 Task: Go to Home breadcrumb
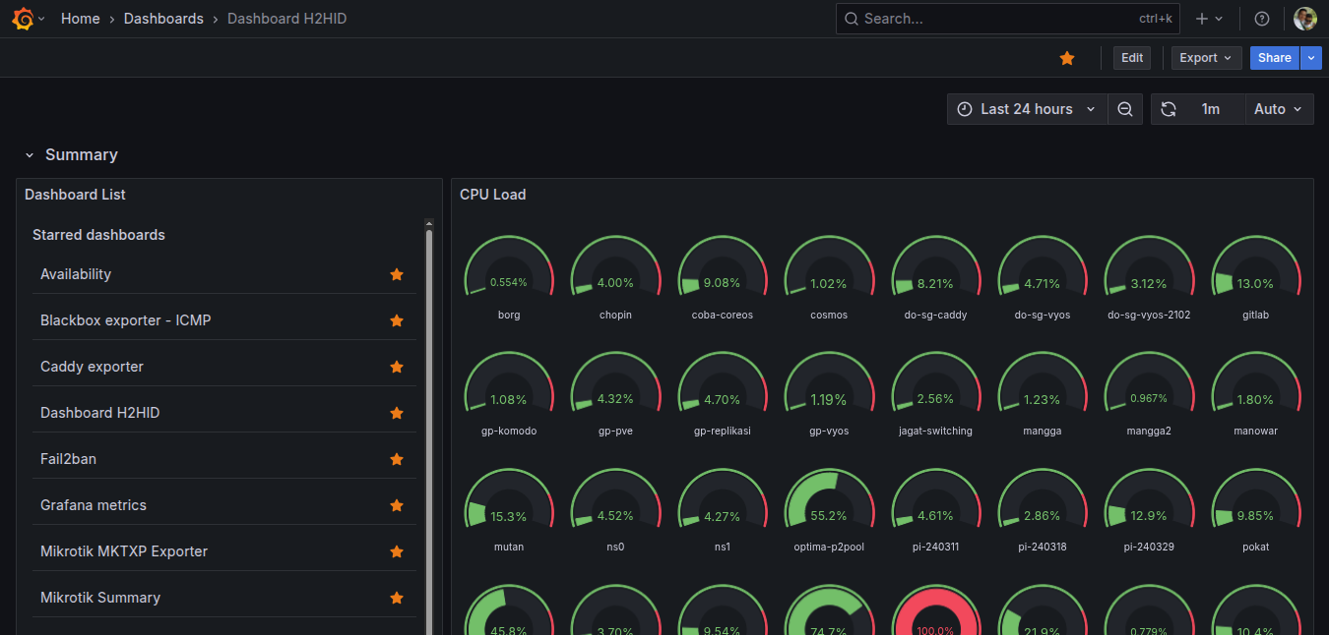tap(80, 19)
